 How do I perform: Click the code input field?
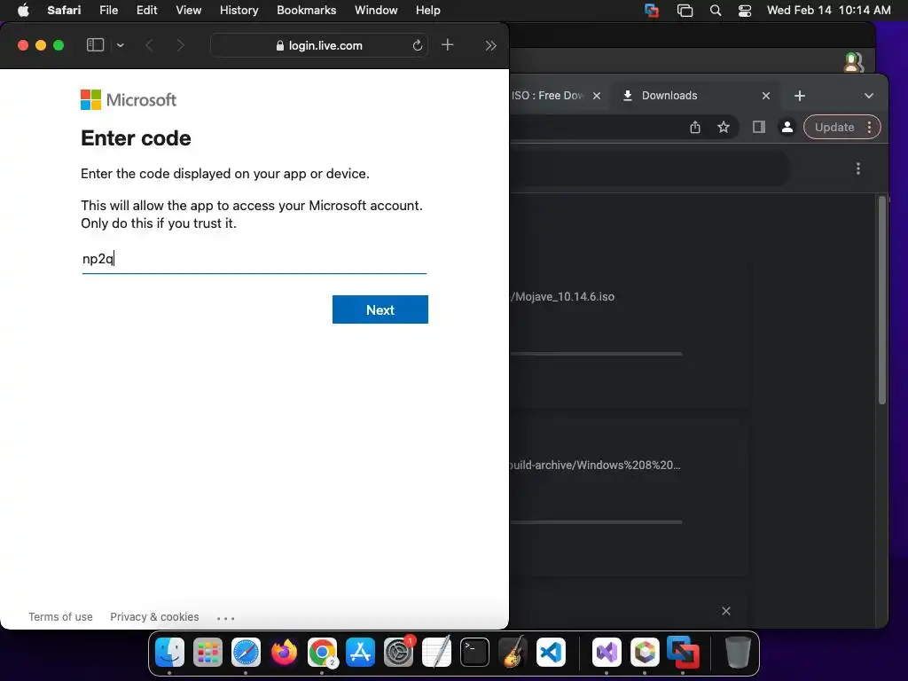click(254, 259)
